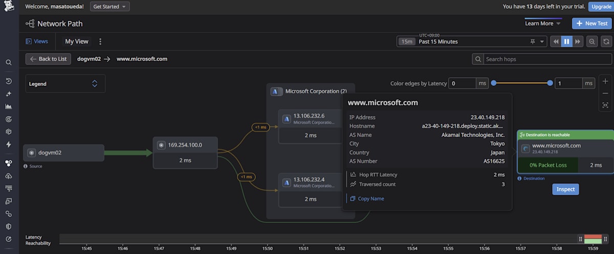Image resolution: width=614 pixels, height=254 pixels.
Task: Open the devices icon in the sidebar
Action: [9, 201]
